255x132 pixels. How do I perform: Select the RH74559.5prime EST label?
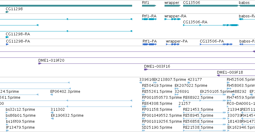(241, 98)
